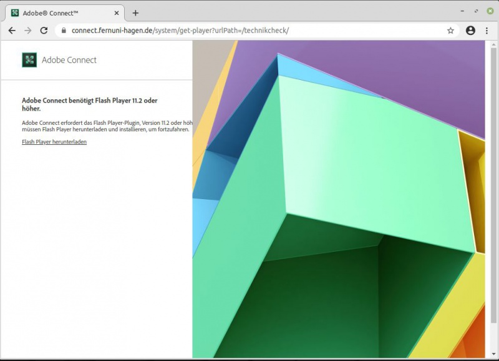This screenshot has height=361, width=499.
Task: Go back using the browser back arrow
Action: click(x=12, y=31)
